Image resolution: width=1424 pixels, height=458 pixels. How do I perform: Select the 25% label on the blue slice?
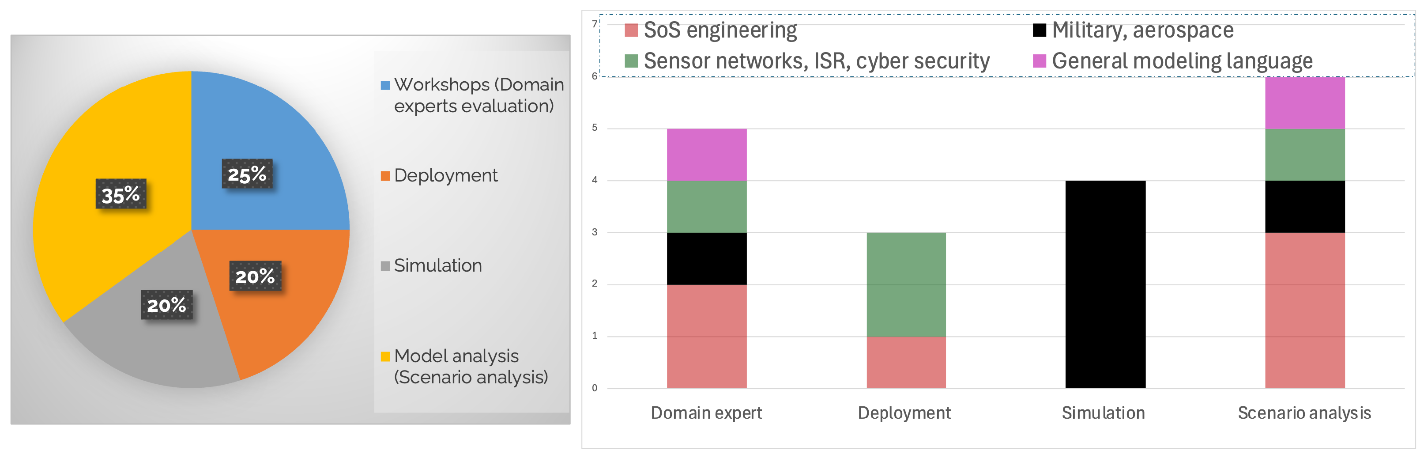click(247, 174)
